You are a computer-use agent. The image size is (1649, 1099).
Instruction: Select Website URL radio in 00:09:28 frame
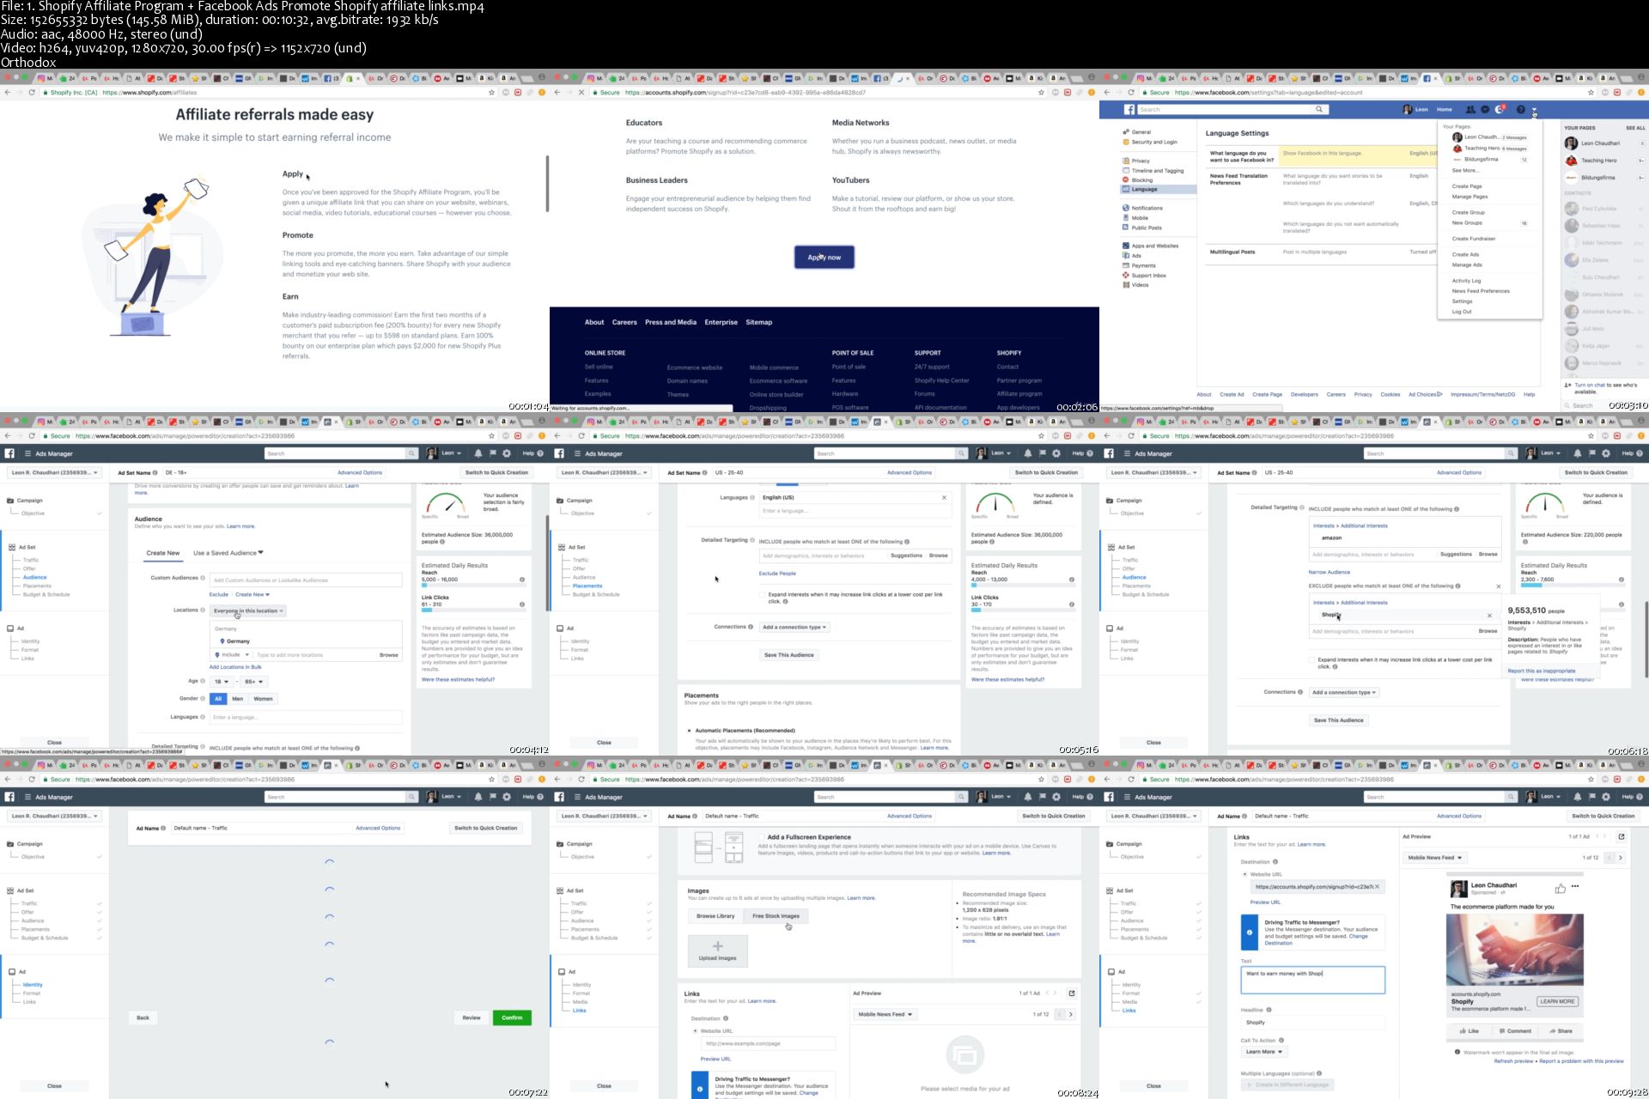click(x=1244, y=874)
